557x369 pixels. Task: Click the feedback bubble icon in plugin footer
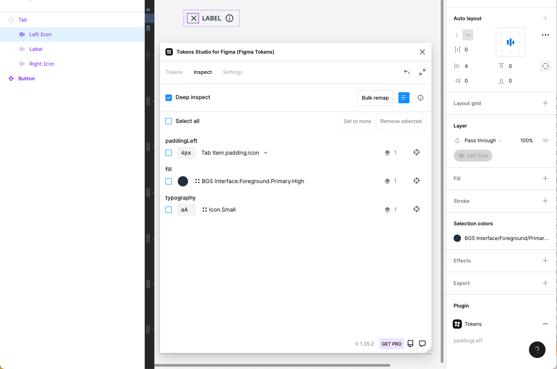pyautogui.click(x=422, y=343)
